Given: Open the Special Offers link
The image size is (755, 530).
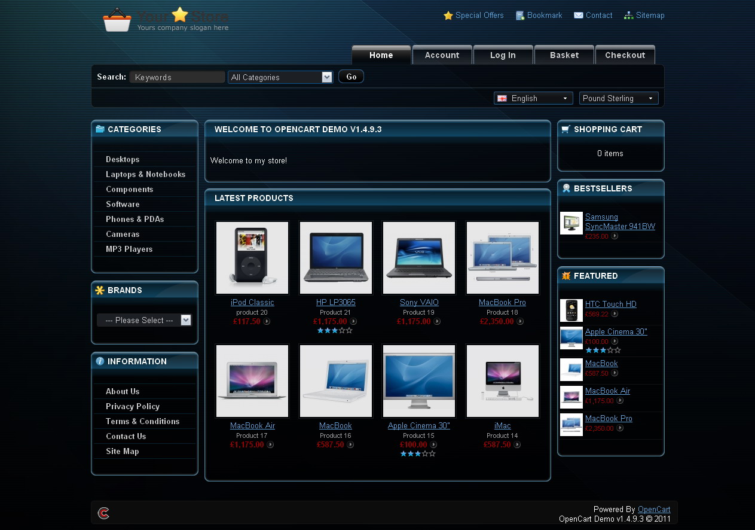Looking at the screenshot, I should pyautogui.click(x=479, y=16).
